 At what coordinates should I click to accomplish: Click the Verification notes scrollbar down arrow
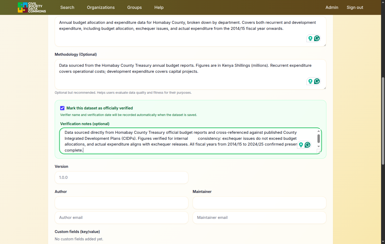click(319, 146)
